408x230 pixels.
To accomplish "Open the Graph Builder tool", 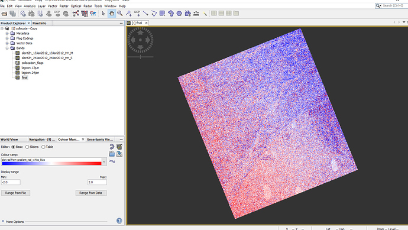I will pyautogui.click(x=76, y=14).
